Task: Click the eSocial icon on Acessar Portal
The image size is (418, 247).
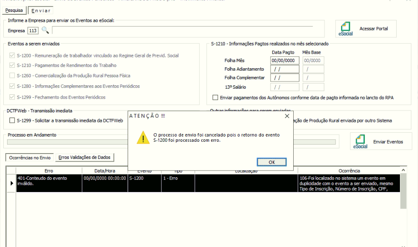Action: point(346,29)
